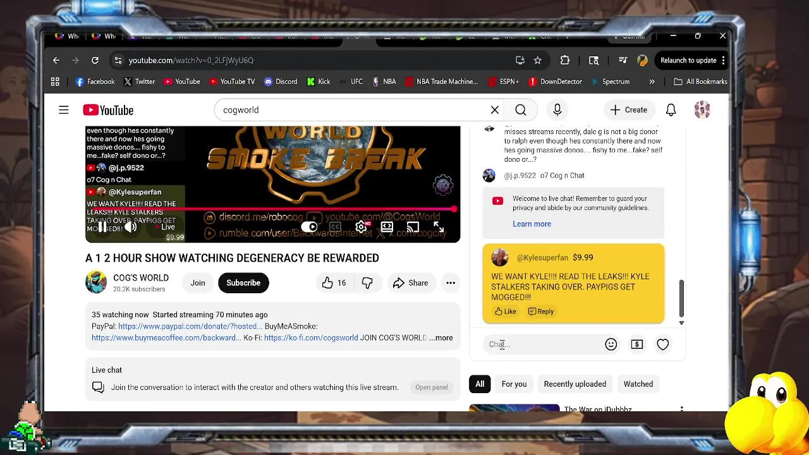Subscribe to COG'S WORLD

tap(243, 283)
